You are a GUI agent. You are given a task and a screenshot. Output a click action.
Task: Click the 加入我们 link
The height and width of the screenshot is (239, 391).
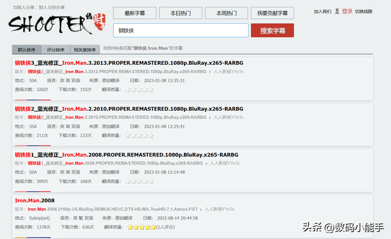point(323,12)
